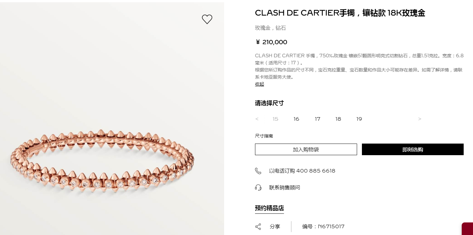Show more sizes with right arrow
The image size is (473, 235).
pos(420,119)
